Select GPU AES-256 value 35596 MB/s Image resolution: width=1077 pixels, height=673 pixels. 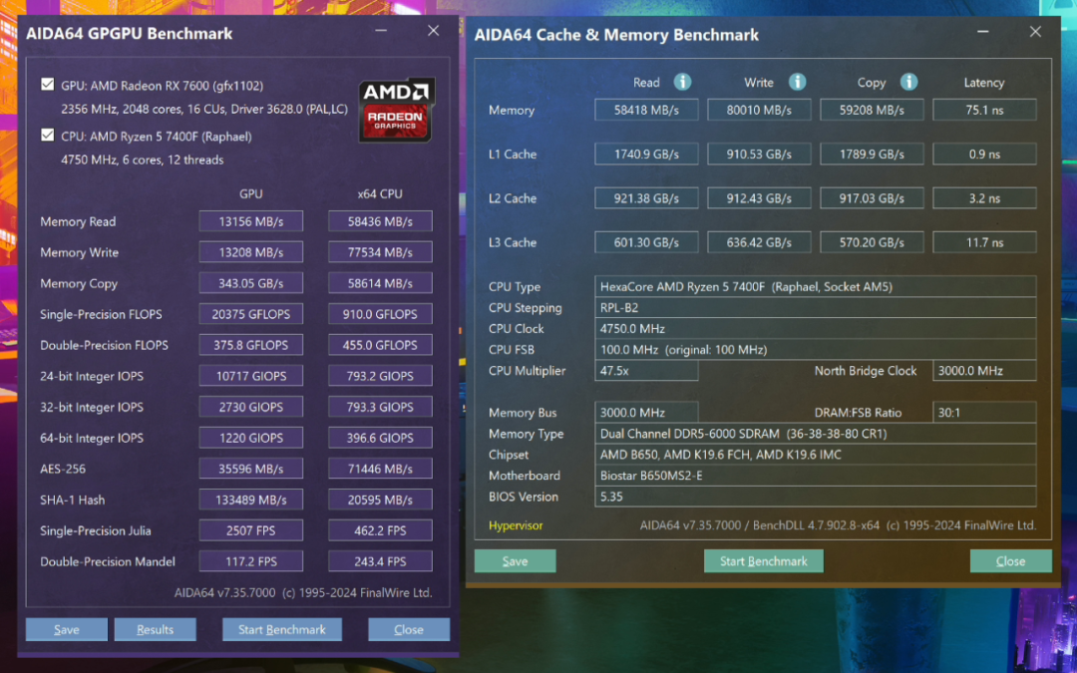coord(250,469)
